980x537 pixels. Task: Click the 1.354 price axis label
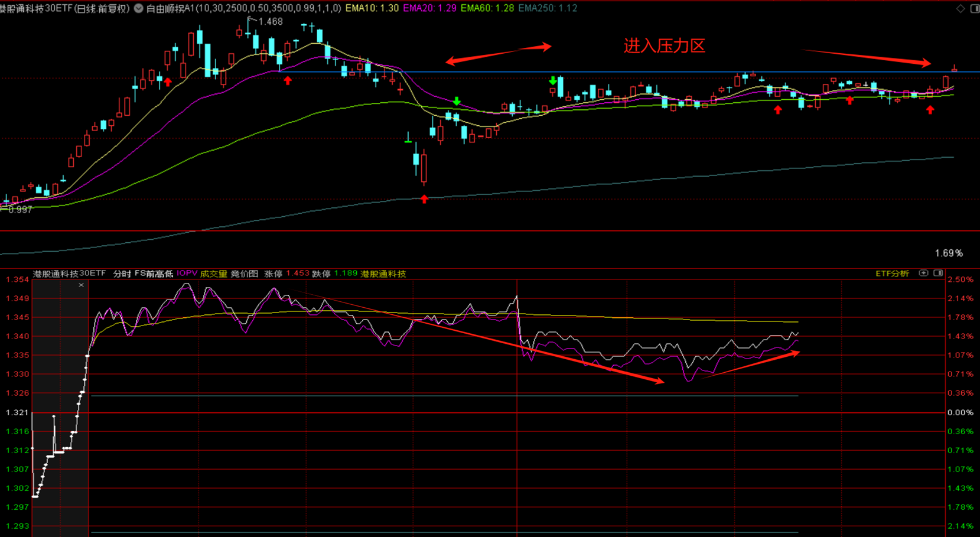[17, 279]
